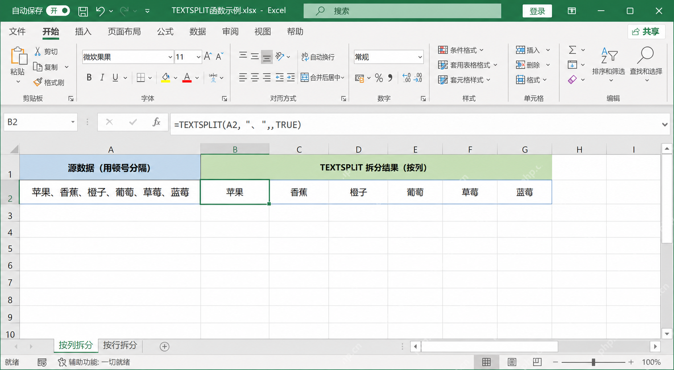Click the 登录 sign-in button

[x=537, y=11]
